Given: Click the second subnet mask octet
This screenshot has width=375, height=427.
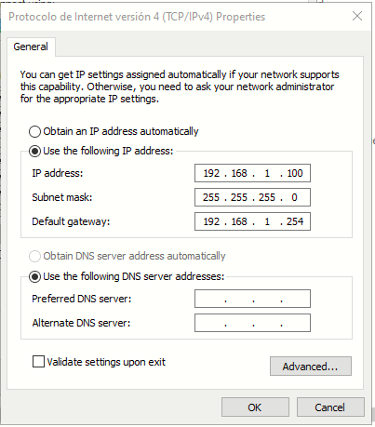Looking at the screenshot, I should point(239,197).
